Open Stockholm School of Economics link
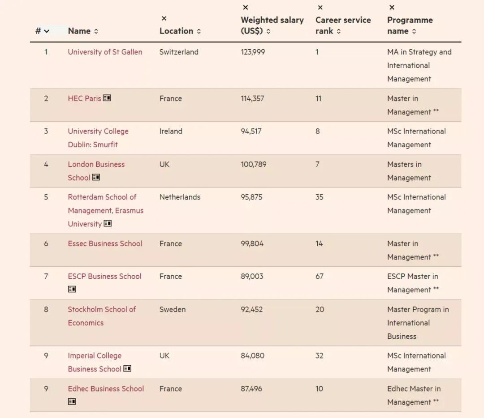 coord(102,316)
